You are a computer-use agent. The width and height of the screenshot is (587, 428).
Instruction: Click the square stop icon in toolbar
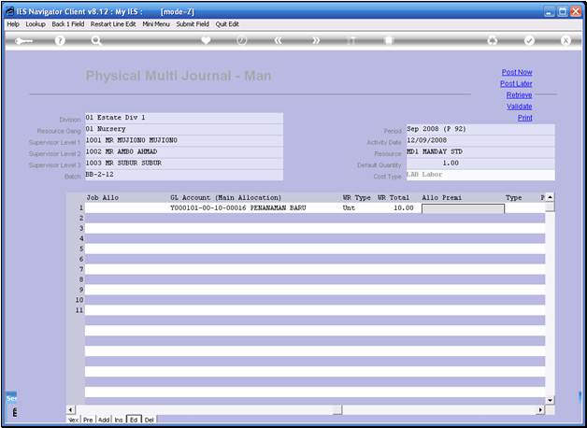[x=389, y=41]
